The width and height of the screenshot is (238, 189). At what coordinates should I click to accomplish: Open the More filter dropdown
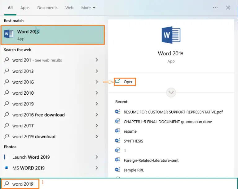pos(88,8)
